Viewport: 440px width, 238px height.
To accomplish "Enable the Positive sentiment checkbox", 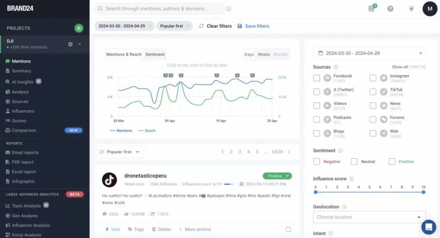I will click(x=392, y=162).
